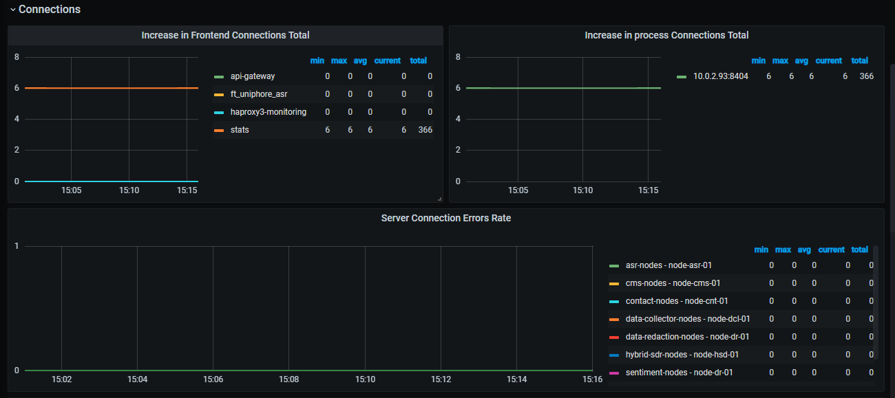Sort server errors legend by avg
Viewport: 895px width, 398px height.
pyautogui.click(x=804, y=250)
